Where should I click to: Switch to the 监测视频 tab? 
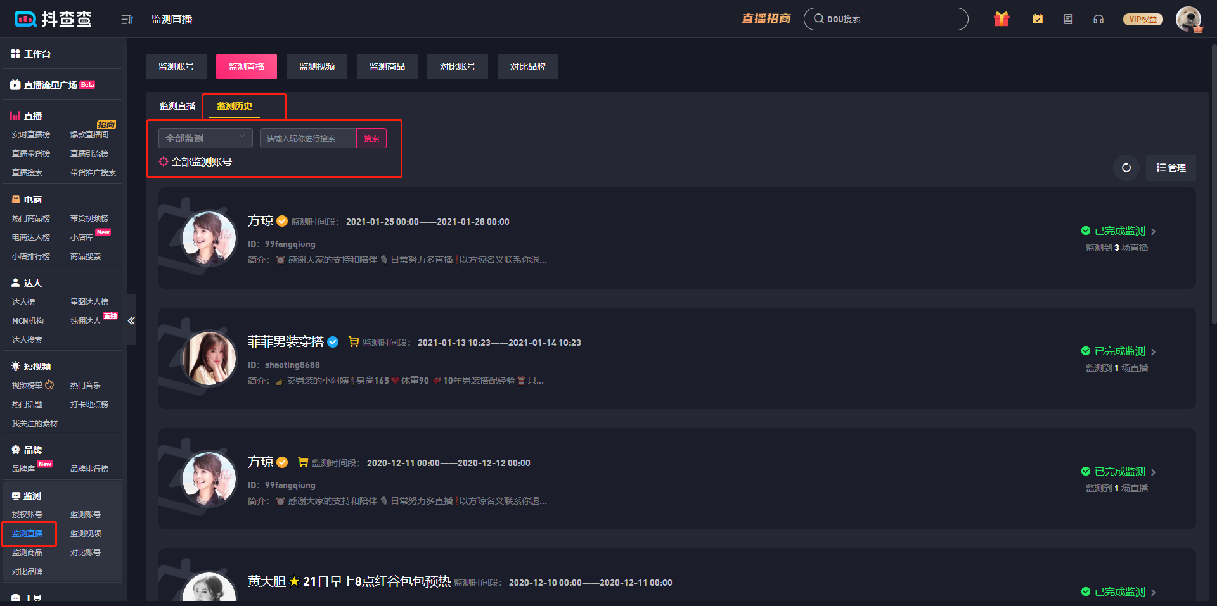[317, 66]
